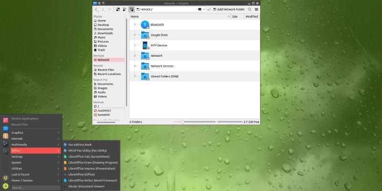Go up to the parent folder
The height and width of the screenshot is (191, 382).
click(110, 10)
